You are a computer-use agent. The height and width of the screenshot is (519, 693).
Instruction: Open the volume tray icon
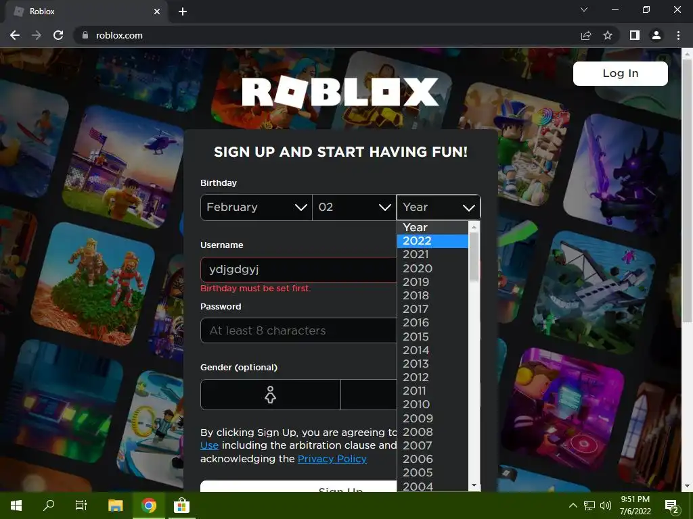coord(606,505)
